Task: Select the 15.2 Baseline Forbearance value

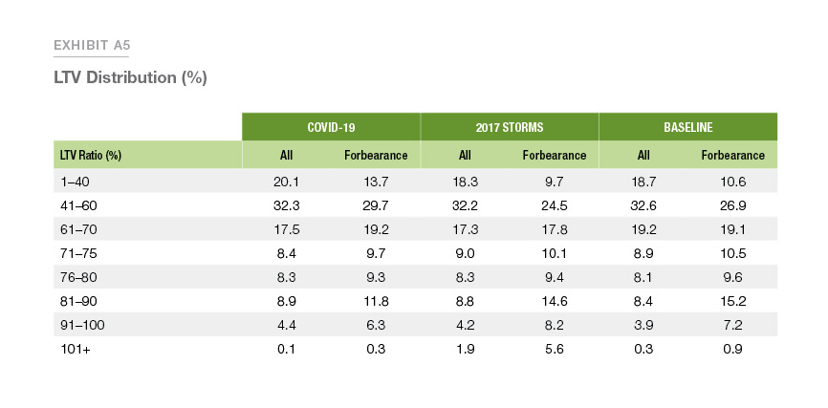Action: [x=733, y=301]
